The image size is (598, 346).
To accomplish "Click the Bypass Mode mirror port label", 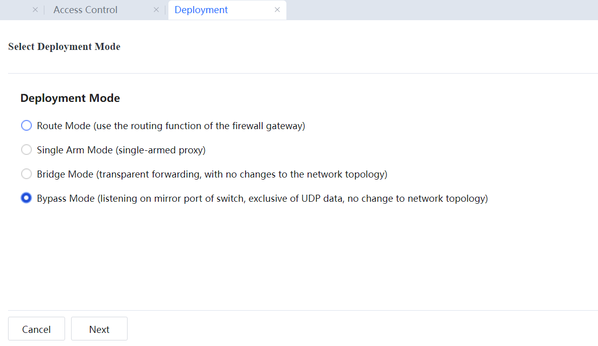I will 262,198.
